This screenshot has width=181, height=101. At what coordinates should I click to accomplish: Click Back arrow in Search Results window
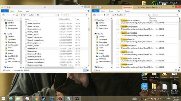(x=94, y=15)
